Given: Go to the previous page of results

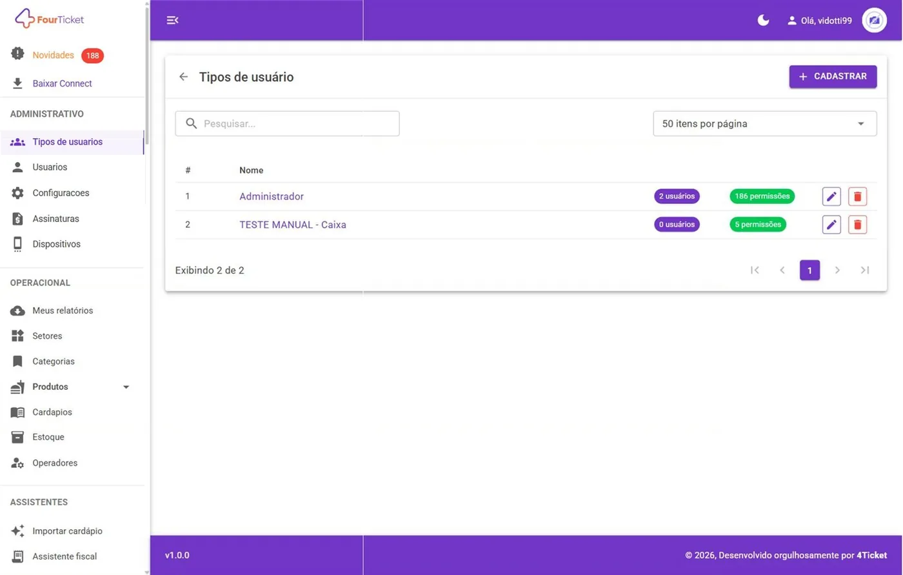Looking at the screenshot, I should click(782, 270).
